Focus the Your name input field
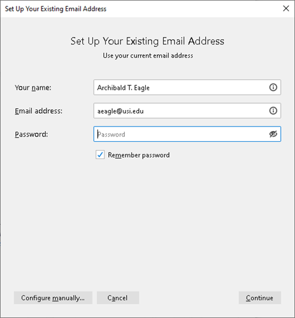The width and height of the screenshot is (295, 318). pyautogui.click(x=187, y=87)
